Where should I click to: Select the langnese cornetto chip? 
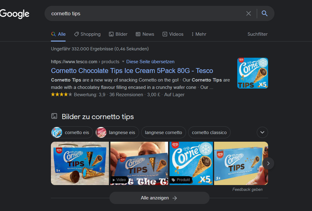point(163,133)
